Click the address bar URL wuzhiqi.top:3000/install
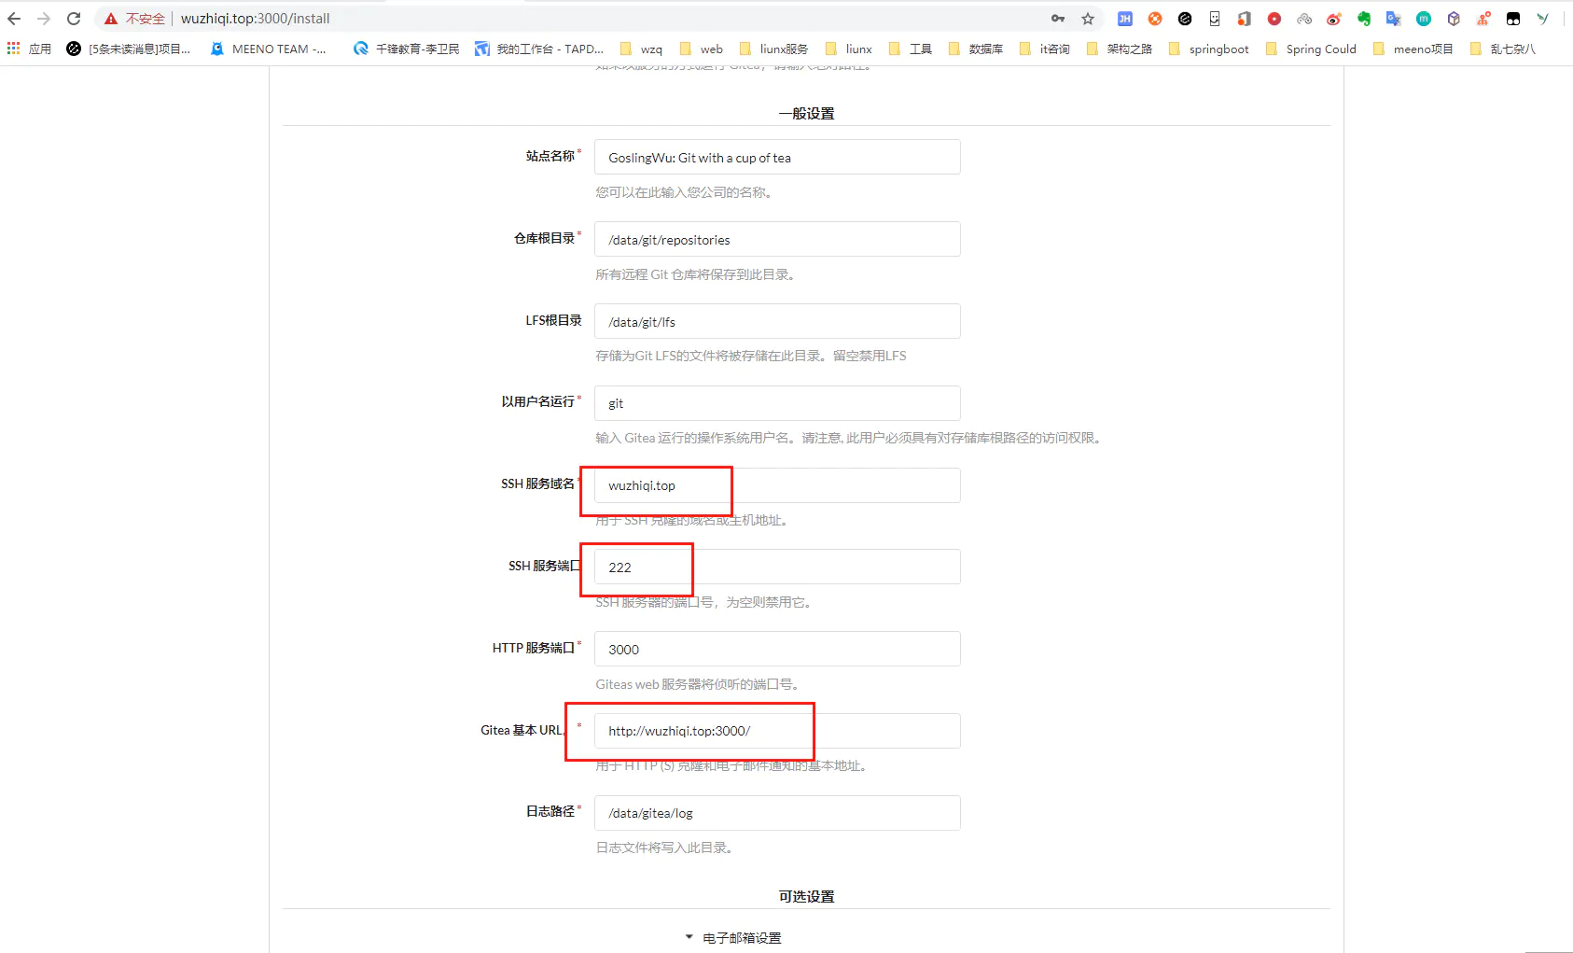 tap(255, 19)
